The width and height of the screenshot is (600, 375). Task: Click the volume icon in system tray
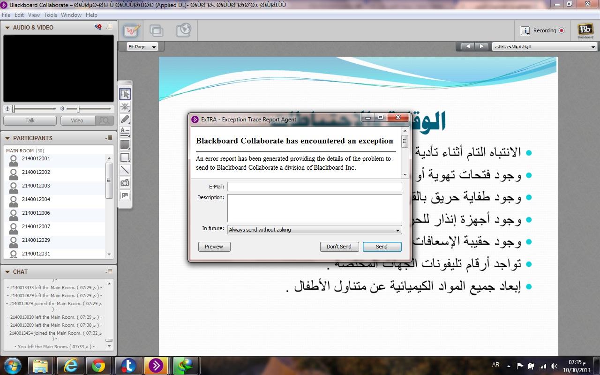point(555,366)
